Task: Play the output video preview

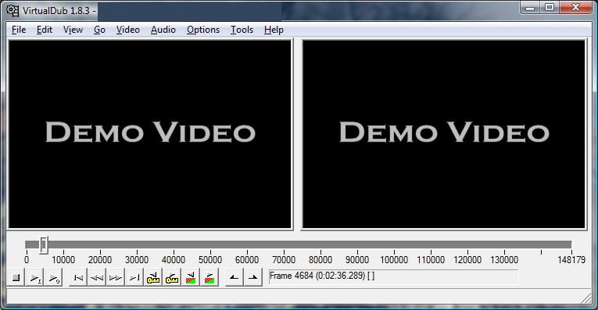Action: [x=53, y=278]
